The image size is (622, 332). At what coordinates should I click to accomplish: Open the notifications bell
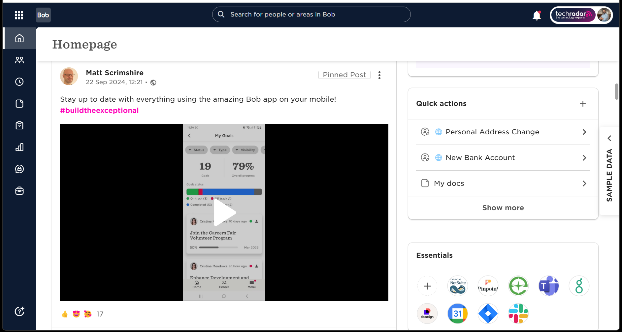[x=537, y=15]
